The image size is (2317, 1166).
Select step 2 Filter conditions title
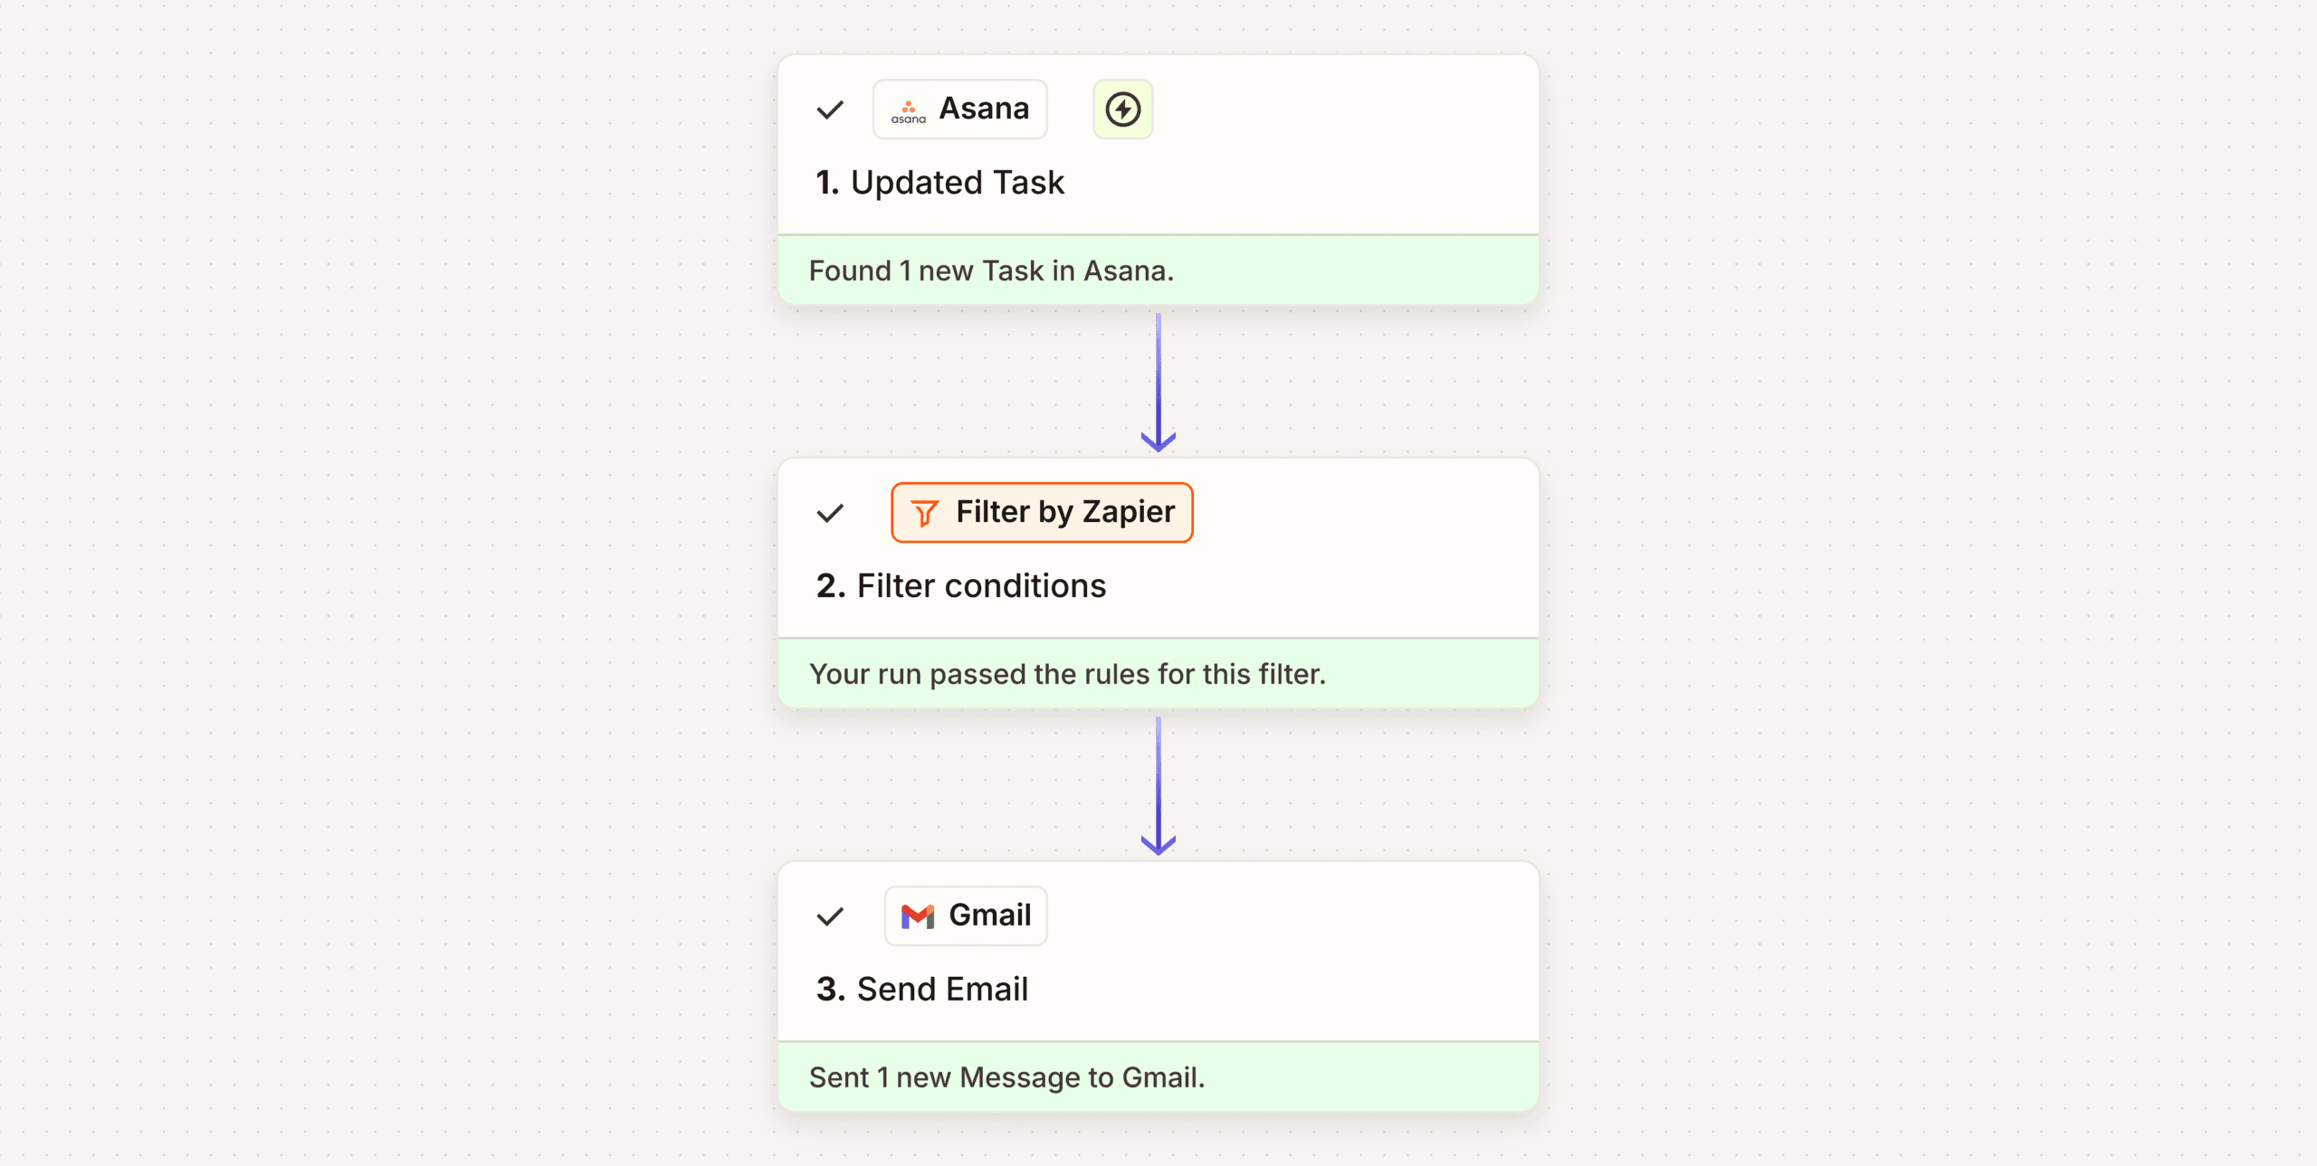pos(961,585)
